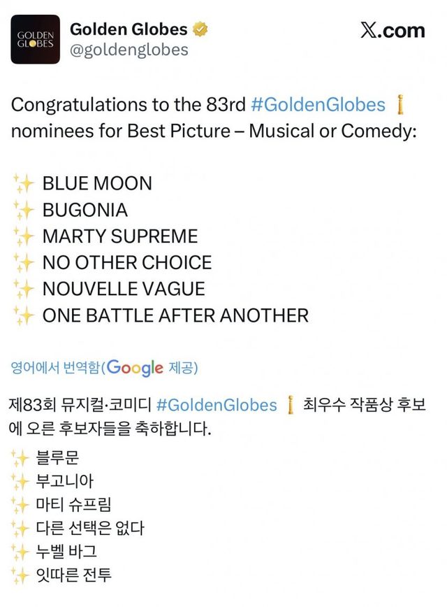Click the MARTY SUPREME nominee text
This screenshot has height=607, width=447.
(x=120, y=236)
